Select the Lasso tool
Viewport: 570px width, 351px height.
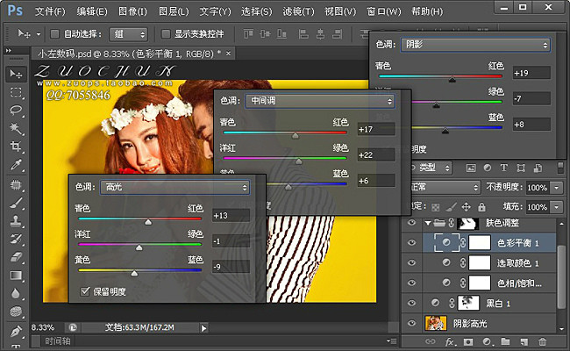click(16, 111)
